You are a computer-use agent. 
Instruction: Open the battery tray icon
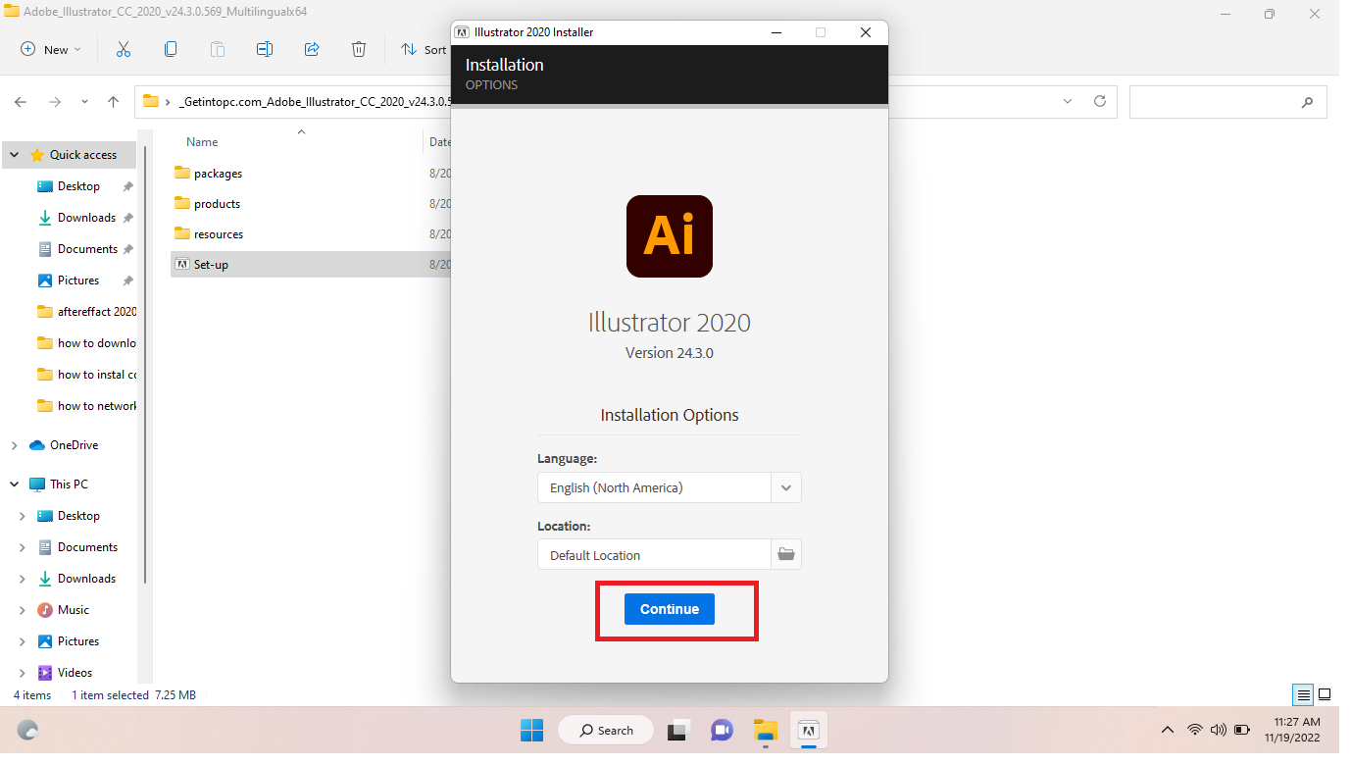point(1242,730)
